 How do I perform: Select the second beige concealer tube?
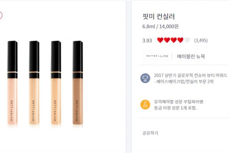point(34,83)
